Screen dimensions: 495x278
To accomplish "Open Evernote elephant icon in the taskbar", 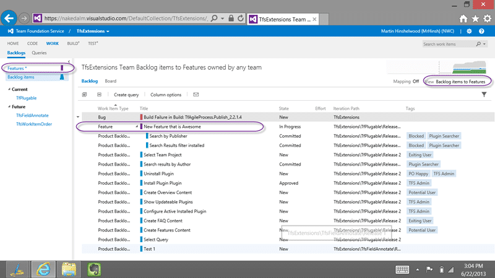I will pyautogui.click(x=94, y=269).
